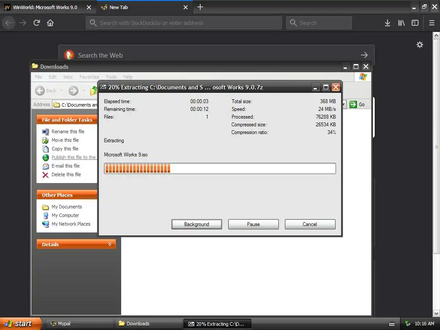Click the extraction progress bar

pos(220,168)
